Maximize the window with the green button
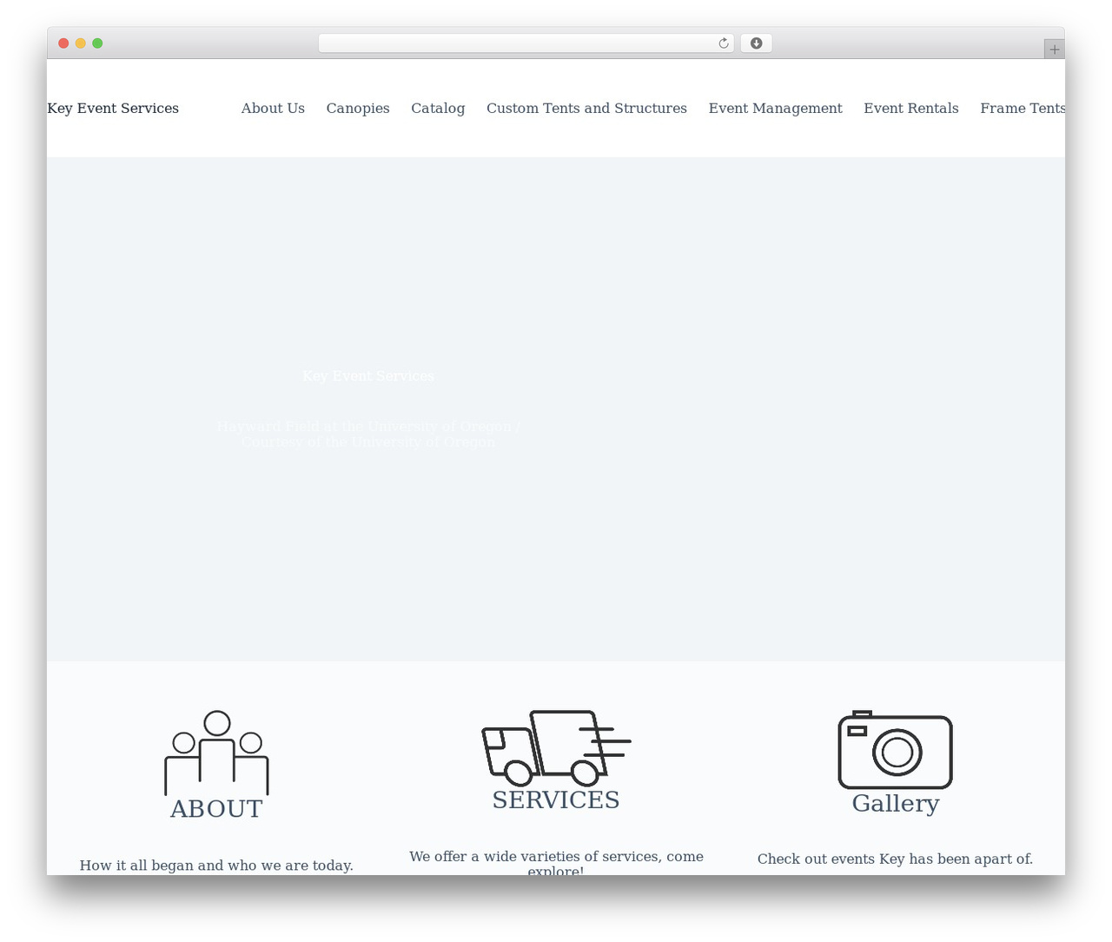The height and width of the screenshot is (942, 1112). (x=97, y=43)
